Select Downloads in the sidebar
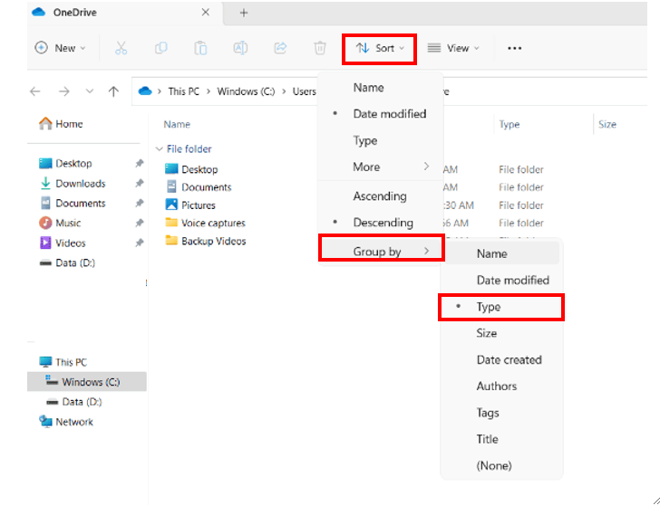The image size is (660, 515). click(73, 184)
